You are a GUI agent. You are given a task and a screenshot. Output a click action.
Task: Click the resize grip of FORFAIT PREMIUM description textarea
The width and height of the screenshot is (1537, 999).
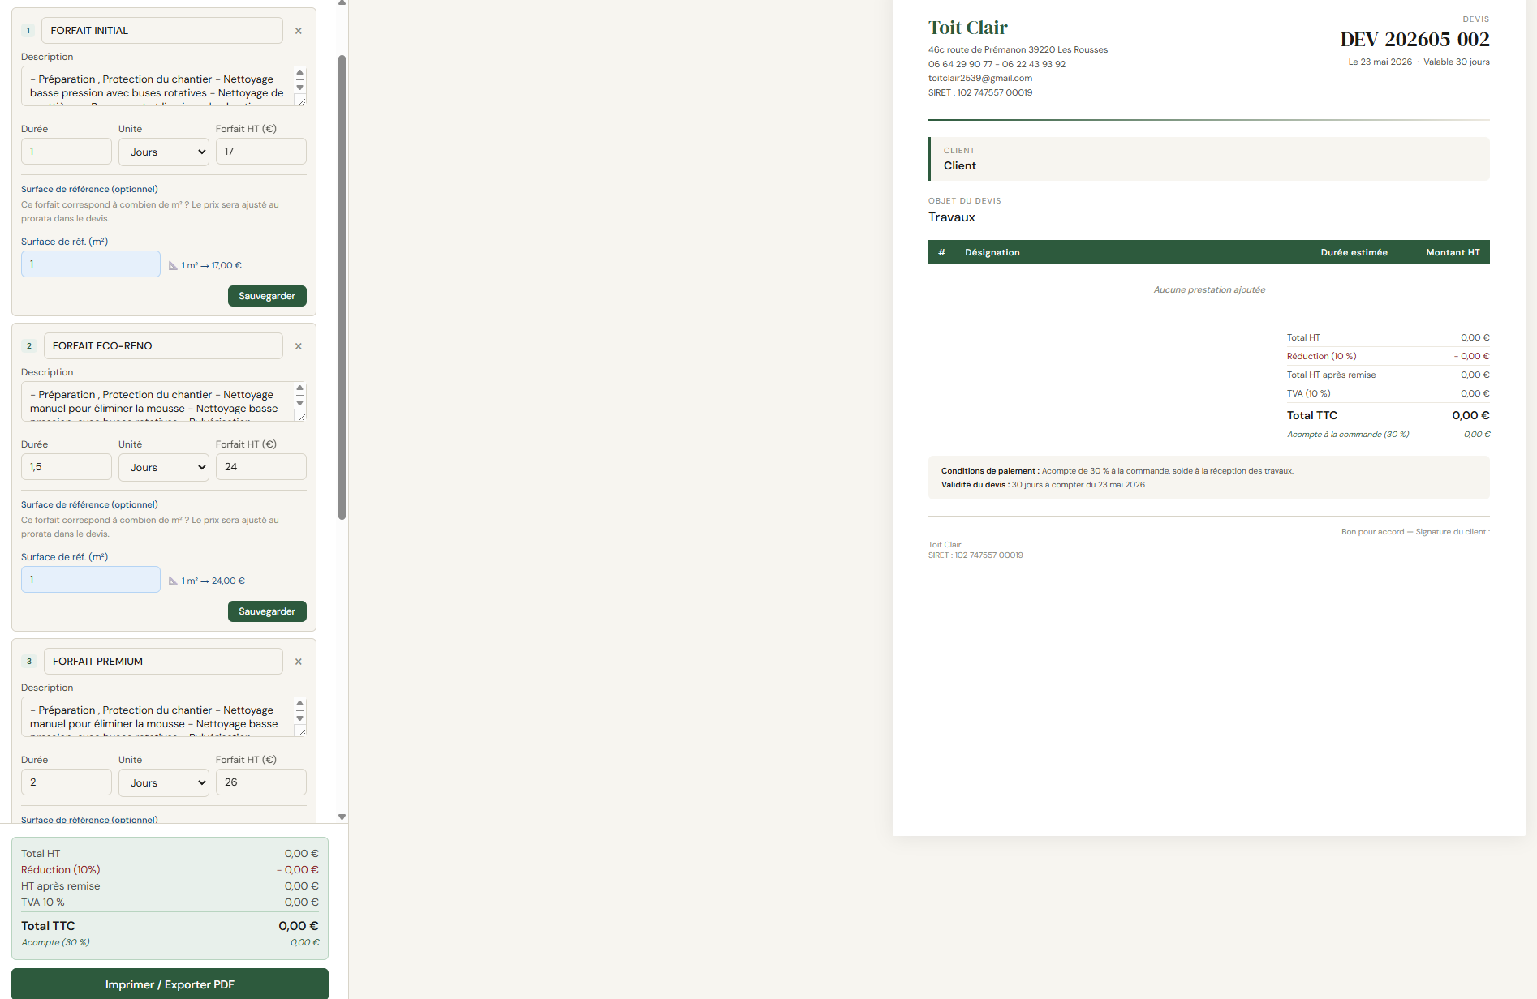[x=301, y=731]
